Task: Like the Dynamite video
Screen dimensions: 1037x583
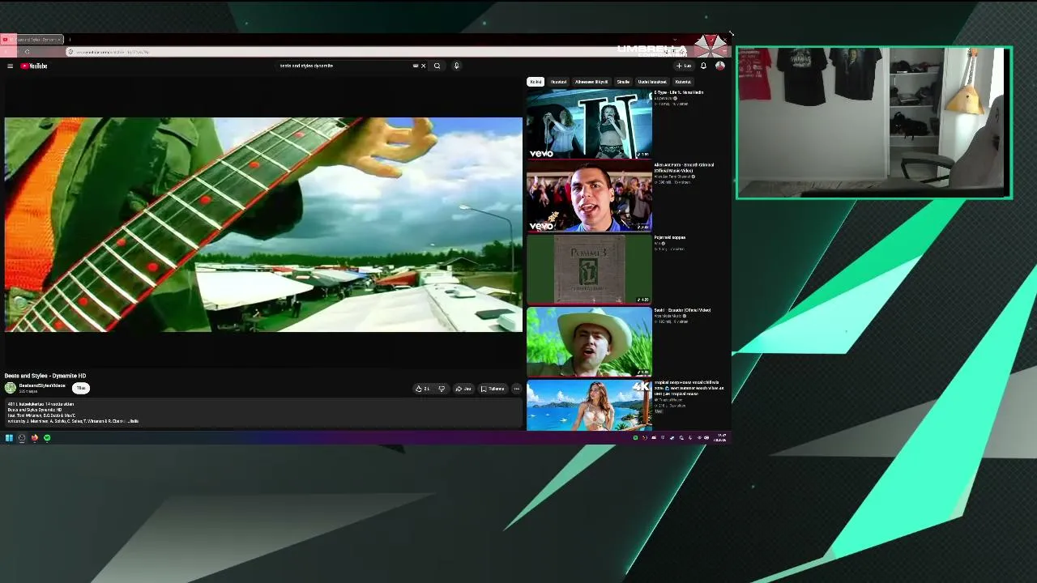Action: 422,389
